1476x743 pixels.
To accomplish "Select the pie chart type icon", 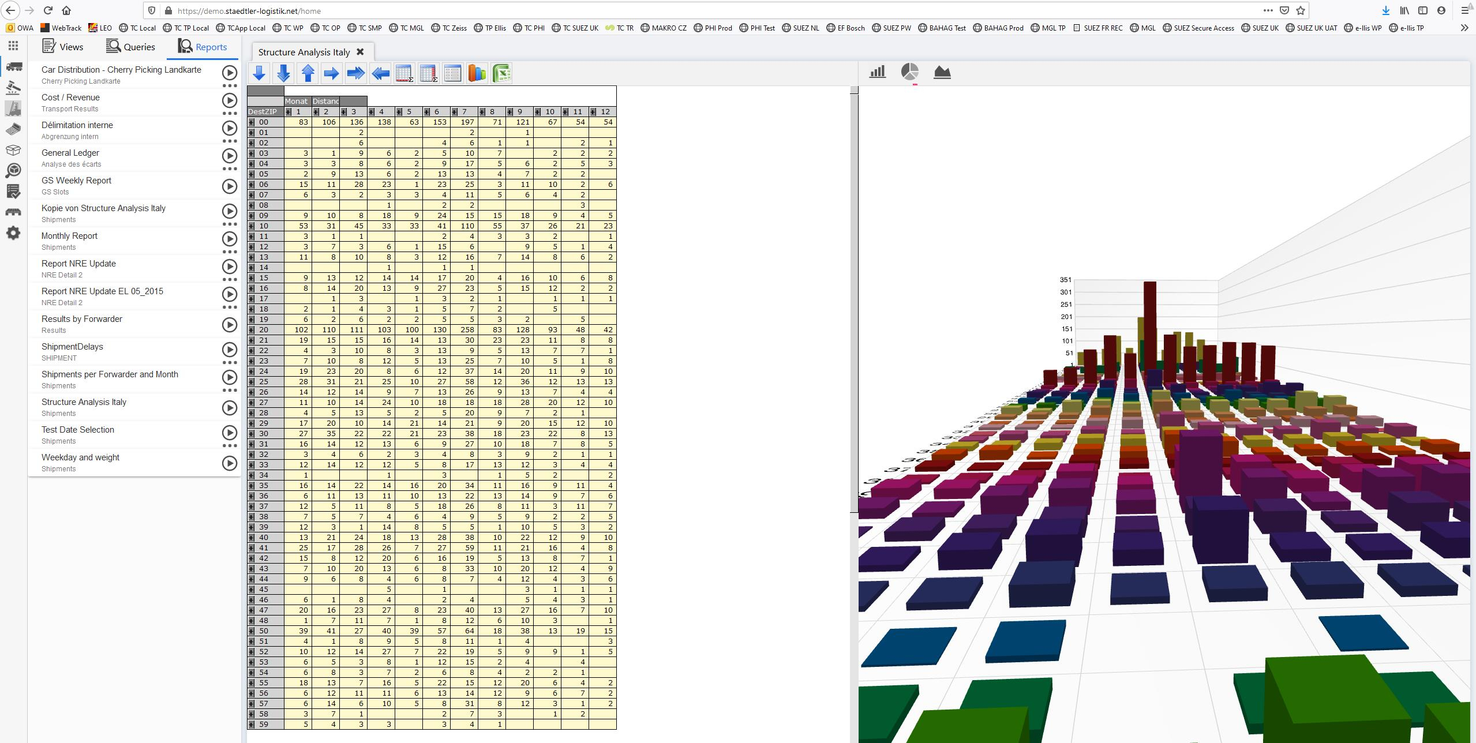I will point(909,72).
